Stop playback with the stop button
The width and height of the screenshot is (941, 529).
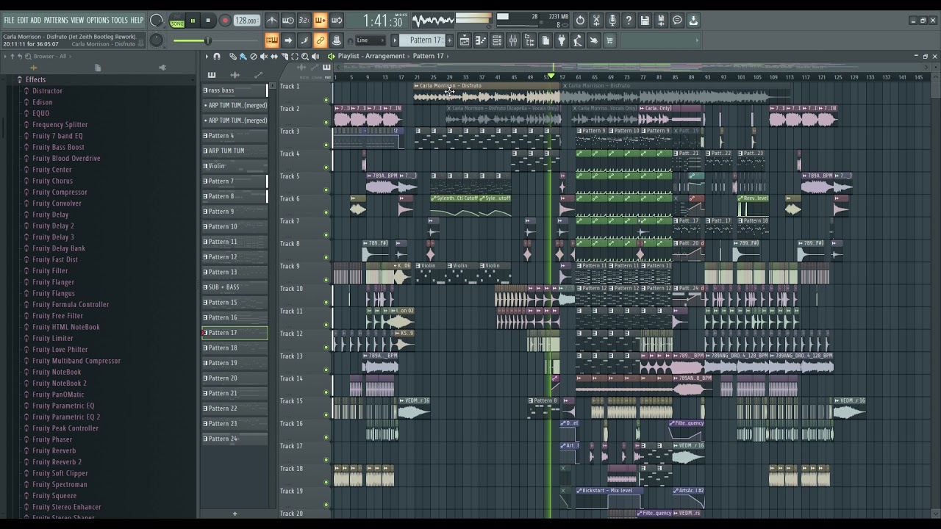coord(208,20)
